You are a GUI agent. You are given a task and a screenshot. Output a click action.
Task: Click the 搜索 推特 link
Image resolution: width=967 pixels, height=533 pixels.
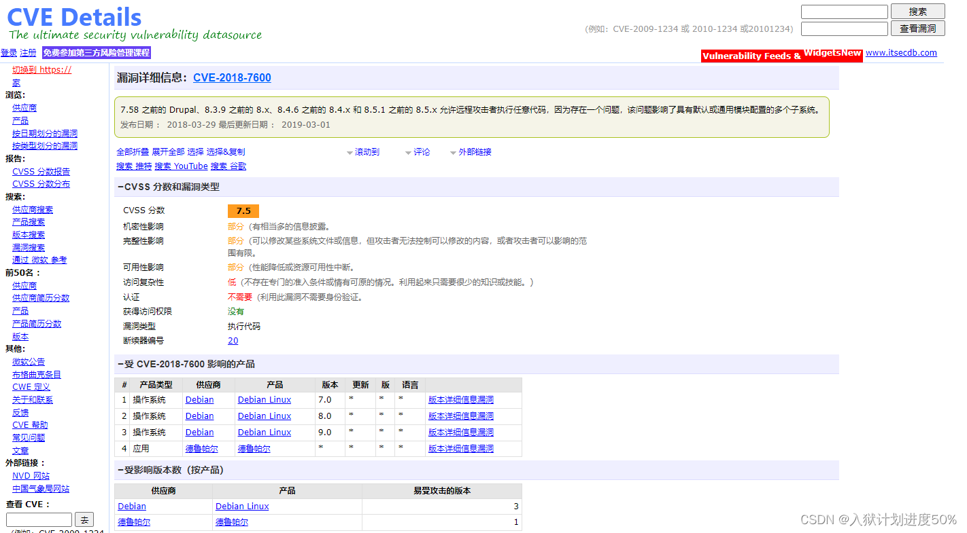point(134,166)
